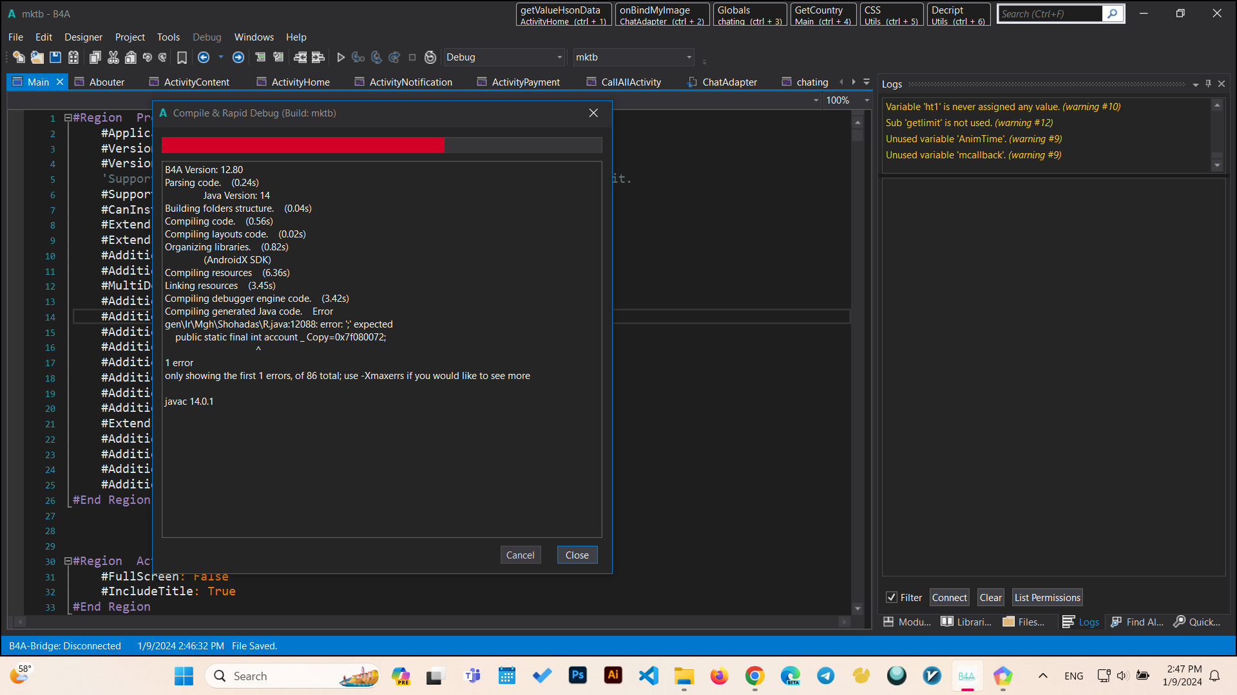
Task: Toggle the Filter checkbox in Logs
Action: (892, 597)
